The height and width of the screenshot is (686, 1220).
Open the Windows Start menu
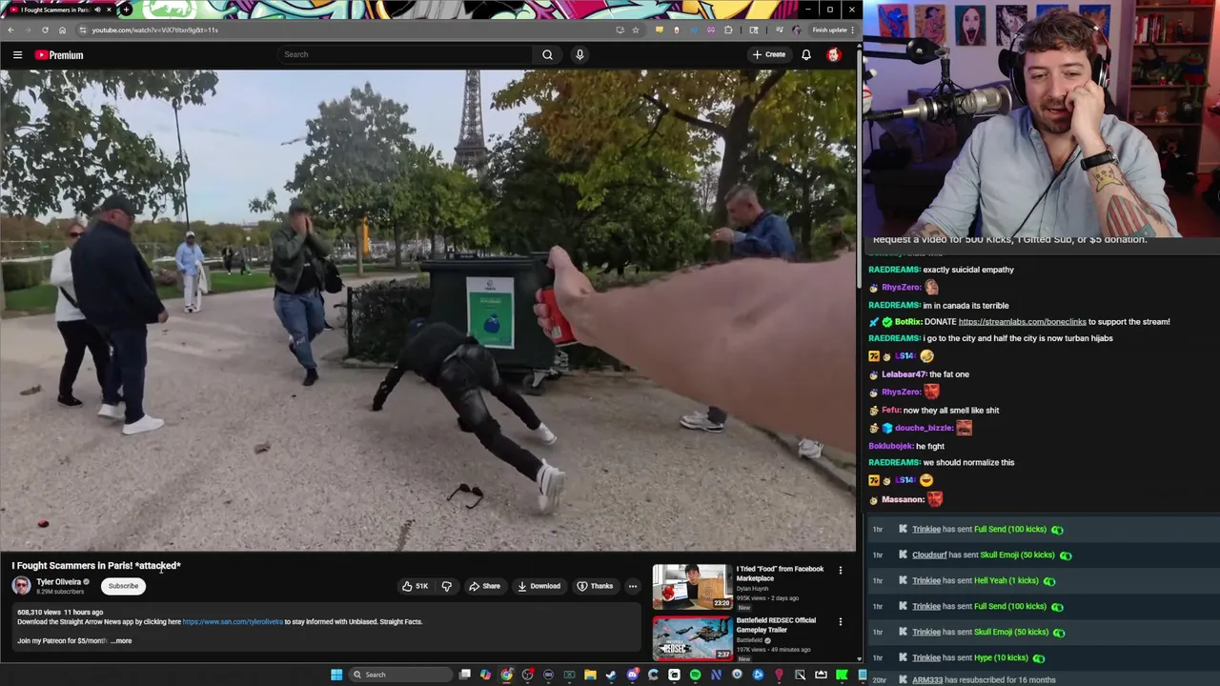336,675
